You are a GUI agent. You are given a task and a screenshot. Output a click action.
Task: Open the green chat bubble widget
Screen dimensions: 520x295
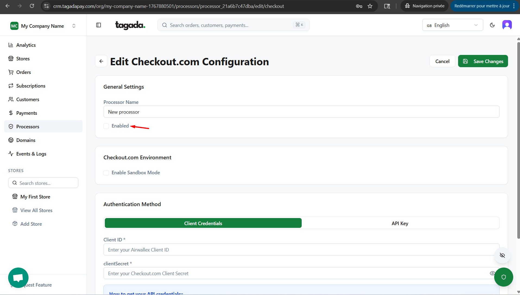[x=18, y=278]
